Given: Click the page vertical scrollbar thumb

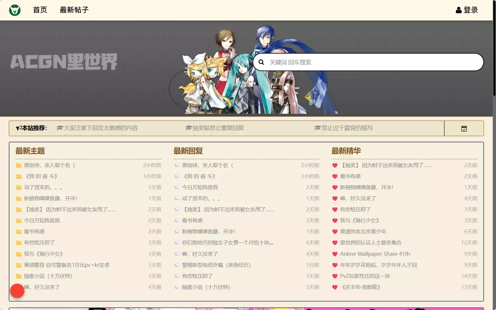Looking at the screenshot, I should pos(494,48).
